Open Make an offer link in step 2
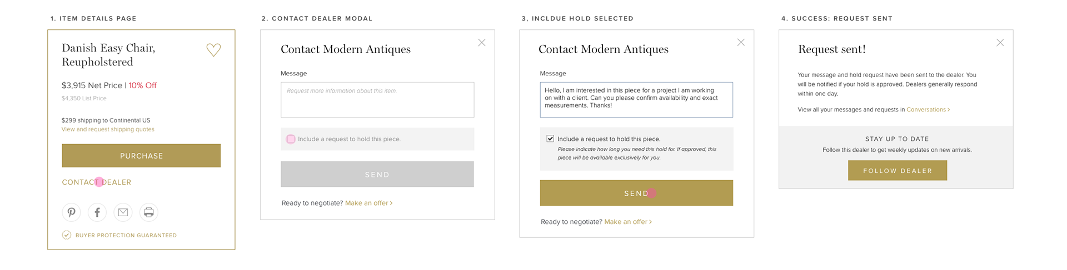This screenshot has height=270, width=1067. tap(369, 203)
